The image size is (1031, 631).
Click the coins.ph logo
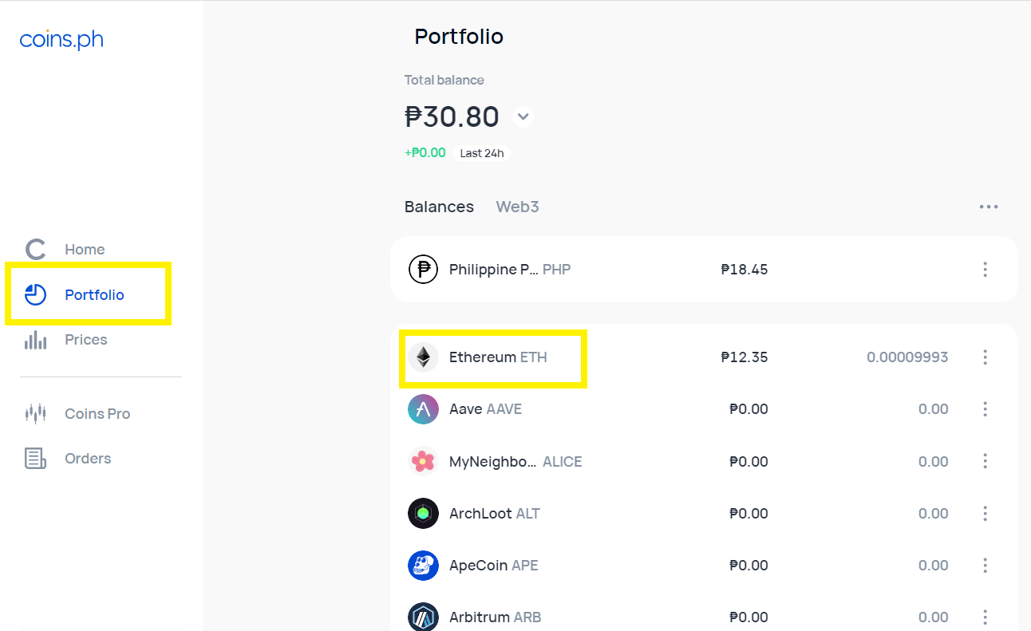click(61, 37)
